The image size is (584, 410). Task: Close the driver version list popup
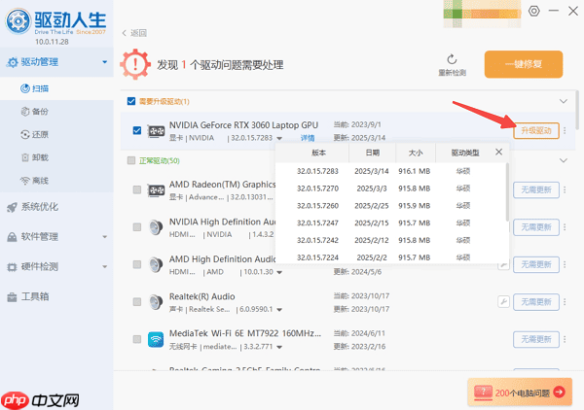[499, 152]
